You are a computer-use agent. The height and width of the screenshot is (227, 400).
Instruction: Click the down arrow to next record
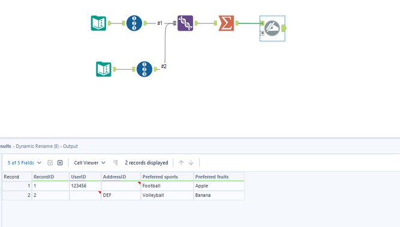191,163
